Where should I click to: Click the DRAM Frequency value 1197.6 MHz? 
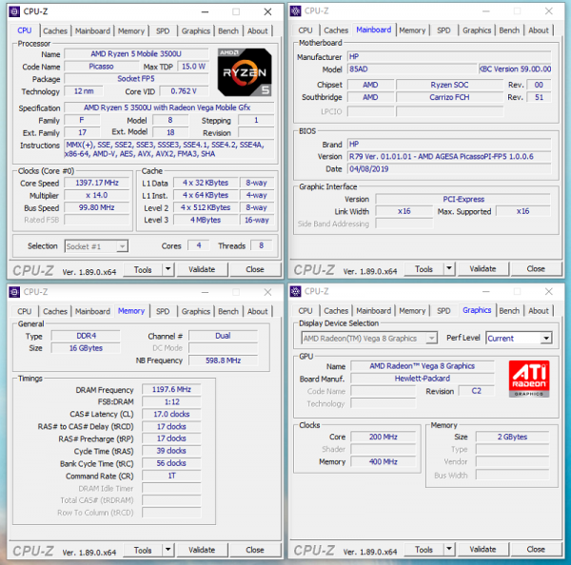171,390
